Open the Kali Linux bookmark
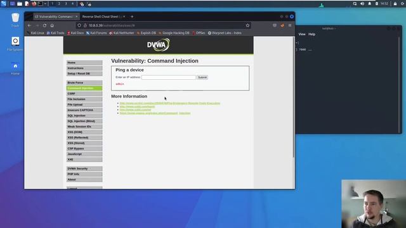The height and width of the screenshot is (228, 406). pyautogui.click(x=36, y=33)
